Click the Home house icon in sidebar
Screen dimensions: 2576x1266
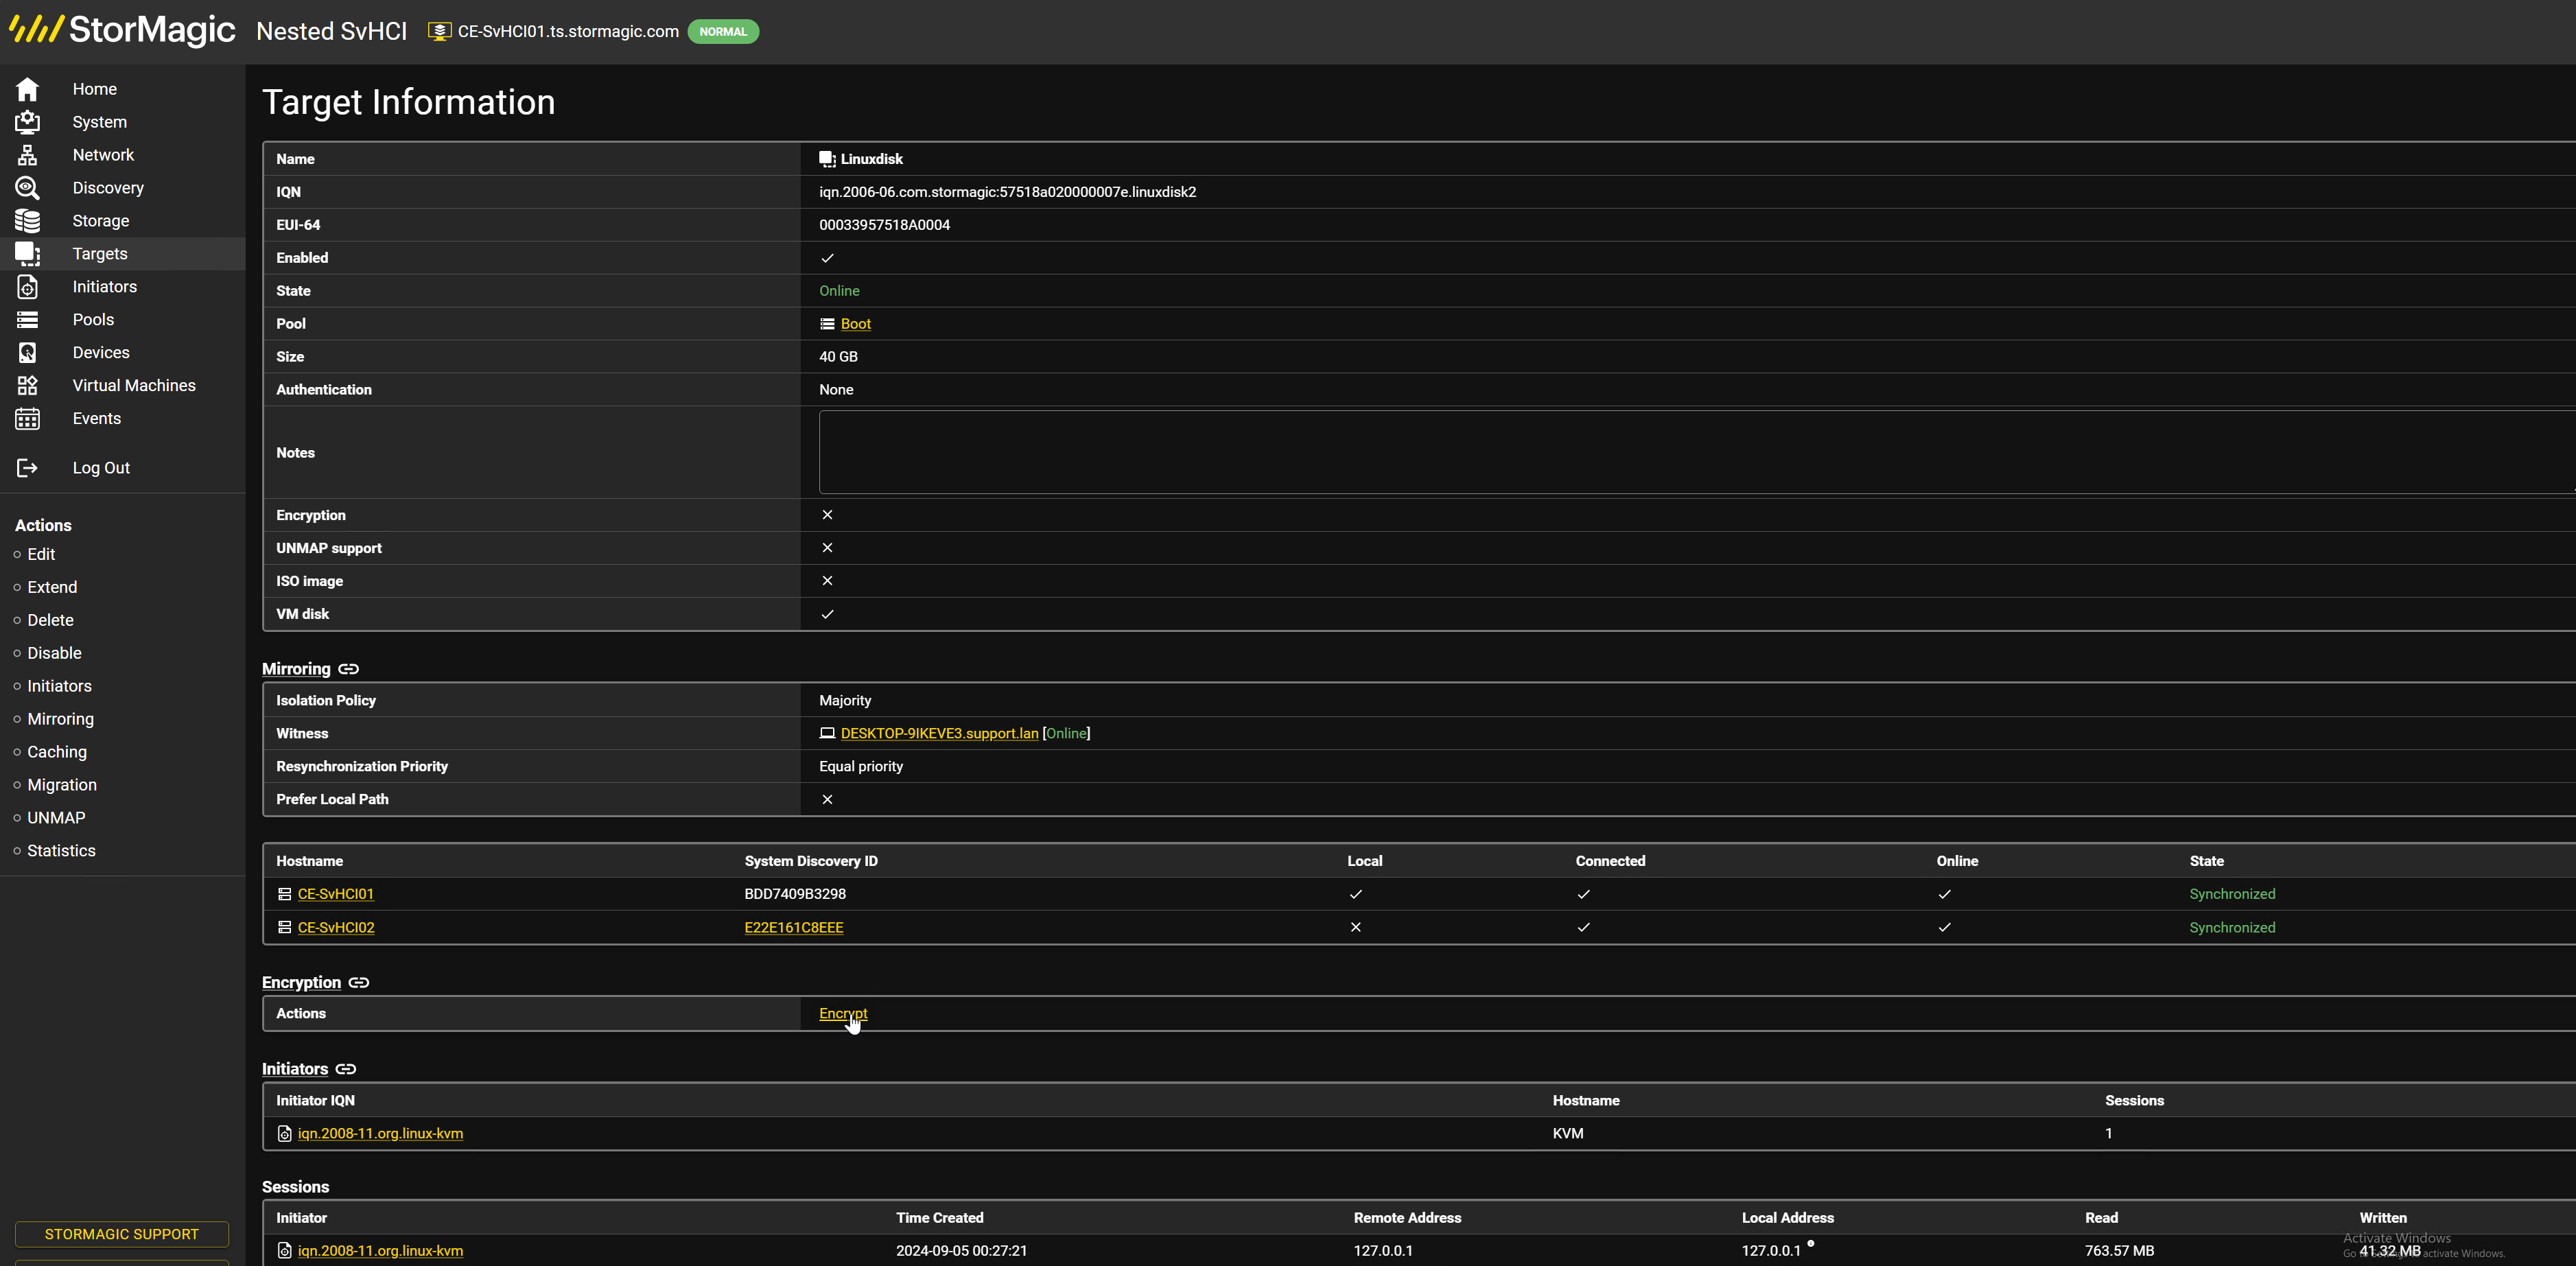27,89
